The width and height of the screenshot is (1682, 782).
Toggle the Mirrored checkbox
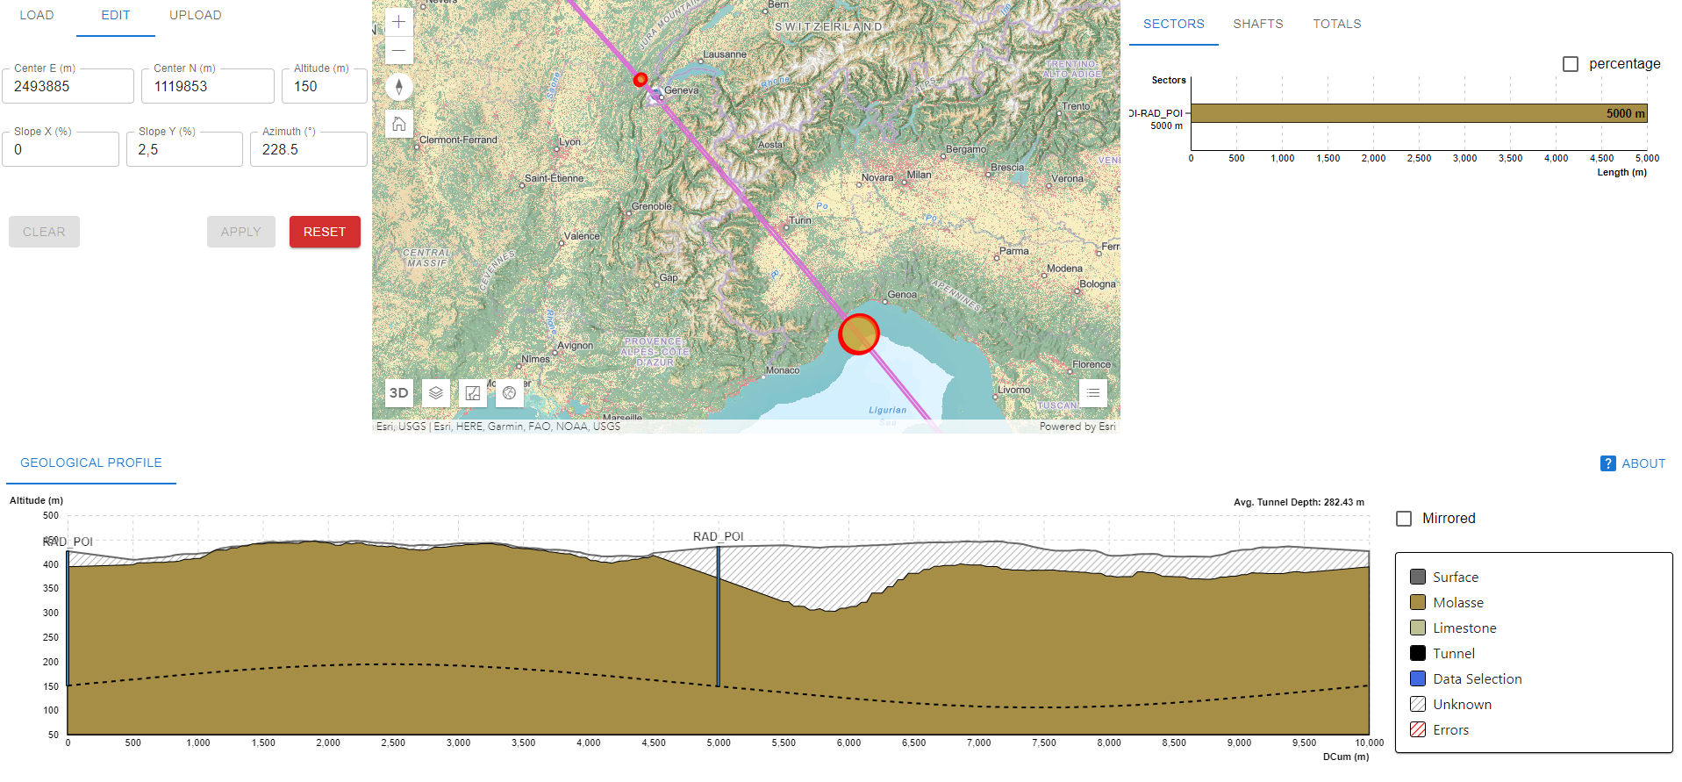pyautogui.click(x=1404, y=519)
